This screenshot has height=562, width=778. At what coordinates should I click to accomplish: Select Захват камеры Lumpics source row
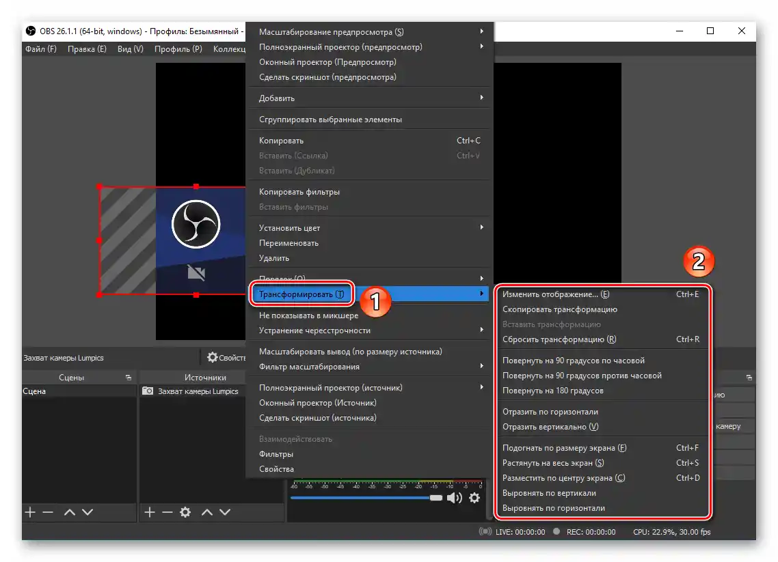193,391
